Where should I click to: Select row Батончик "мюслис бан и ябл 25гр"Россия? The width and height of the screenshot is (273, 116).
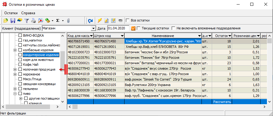coord(167,52)
